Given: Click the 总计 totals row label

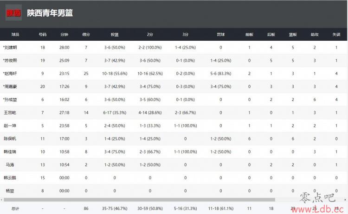Looking at the screenshot, I should coord(15,208).
